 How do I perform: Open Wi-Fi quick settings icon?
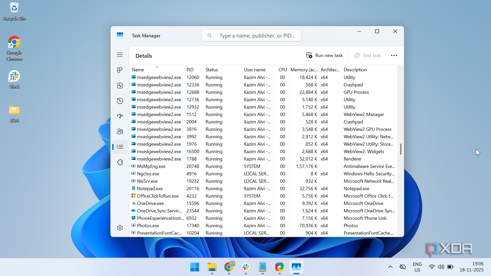tap(431, 267)
